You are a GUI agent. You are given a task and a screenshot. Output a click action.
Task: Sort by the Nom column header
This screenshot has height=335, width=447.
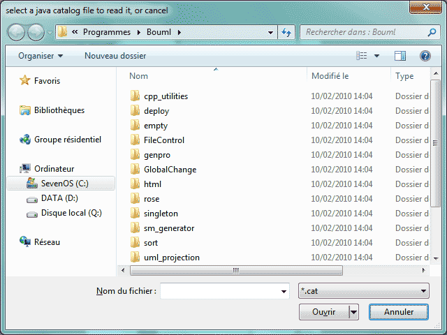tap(138, 76)
